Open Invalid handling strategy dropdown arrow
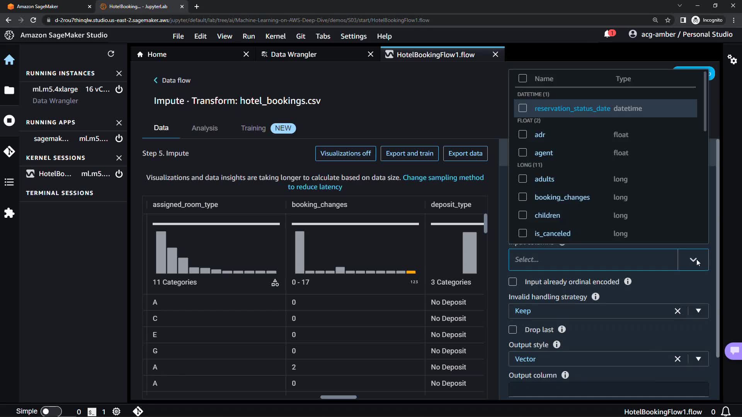This screenshot has height=417, width=742. [x=698, y=311]
